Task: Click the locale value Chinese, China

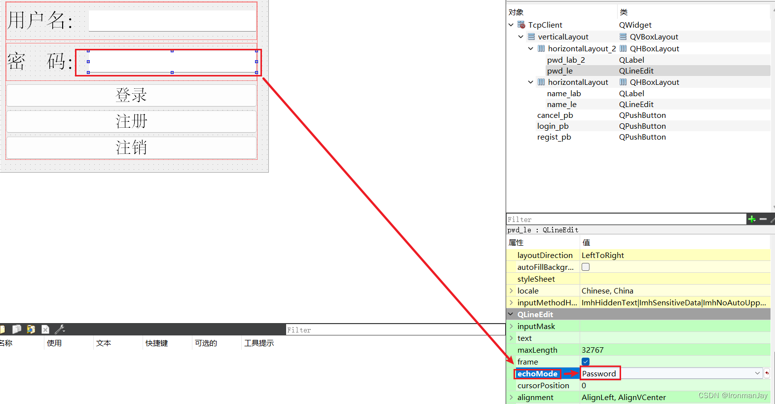Action: pyautogui.click(x=607, y=291)
